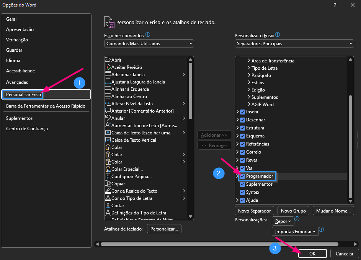Select the Ver tab row
The width and height of the screenshot is (361, 260).
point(291,168)
